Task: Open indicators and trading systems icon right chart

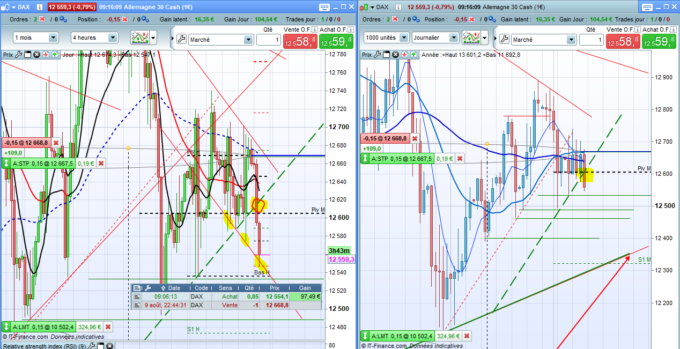Action: [471, 38]
